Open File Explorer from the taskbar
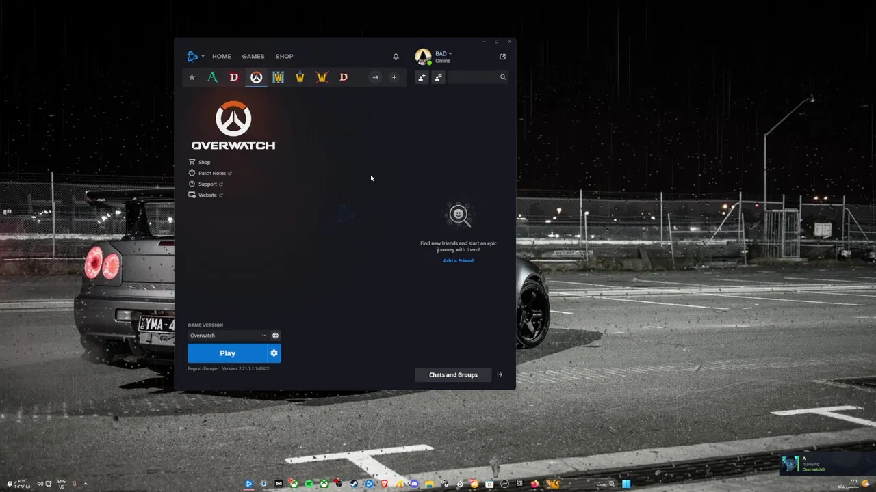Viewport: 876px width, 492px height. 429,484
